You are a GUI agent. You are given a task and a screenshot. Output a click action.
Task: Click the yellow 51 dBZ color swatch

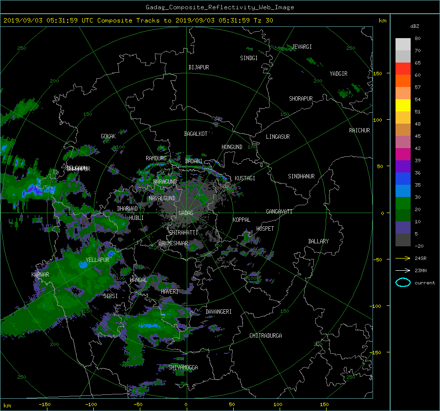[403, 106]
